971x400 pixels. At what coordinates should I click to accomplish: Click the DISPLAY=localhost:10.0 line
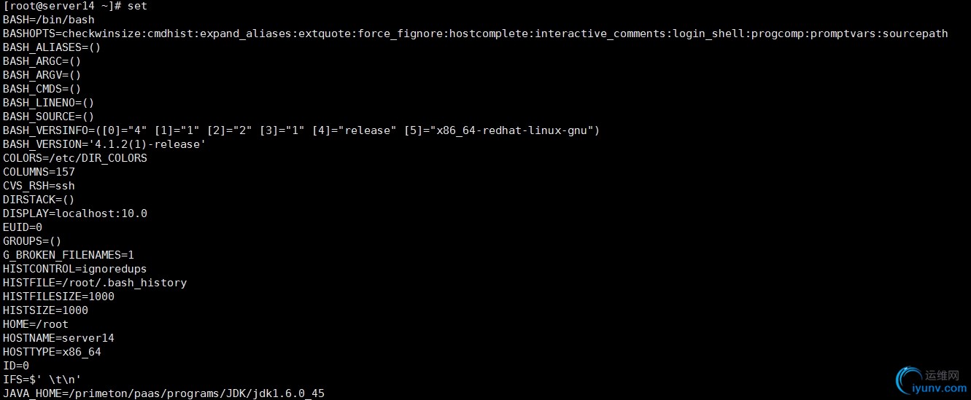(75, 213)
